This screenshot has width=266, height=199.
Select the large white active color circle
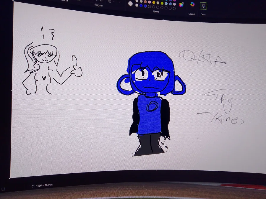point(130,4)
